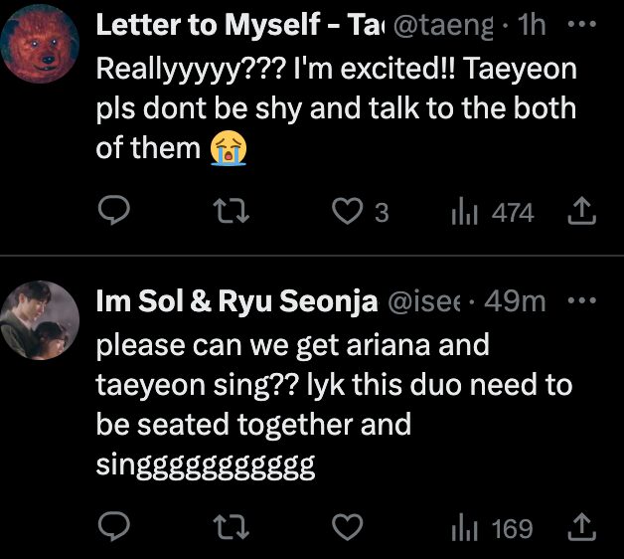Open Im Sol & Ryu Seonja avatar
The width and height of the screenshot is (624, 559).
tap(41, 319)
